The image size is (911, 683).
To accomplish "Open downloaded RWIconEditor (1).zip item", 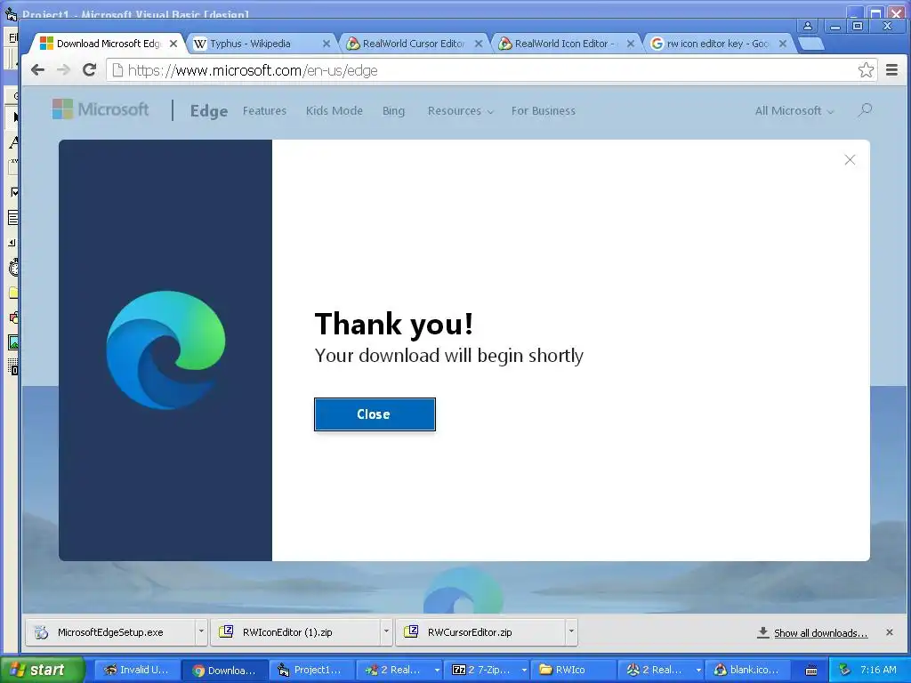I will (295, 632).
